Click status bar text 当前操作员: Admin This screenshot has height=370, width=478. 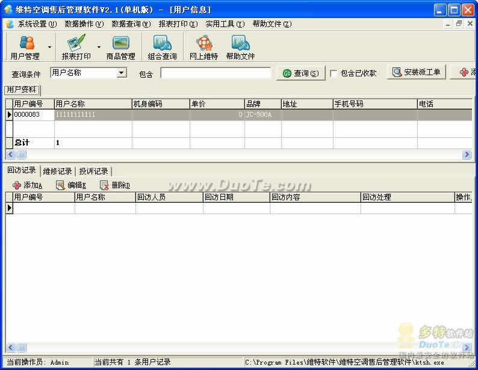[38, 362]
